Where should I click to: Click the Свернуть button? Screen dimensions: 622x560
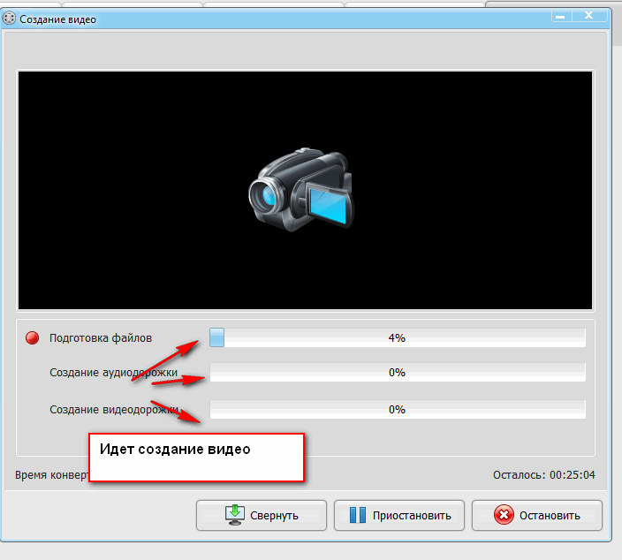(x=261, y=515)
